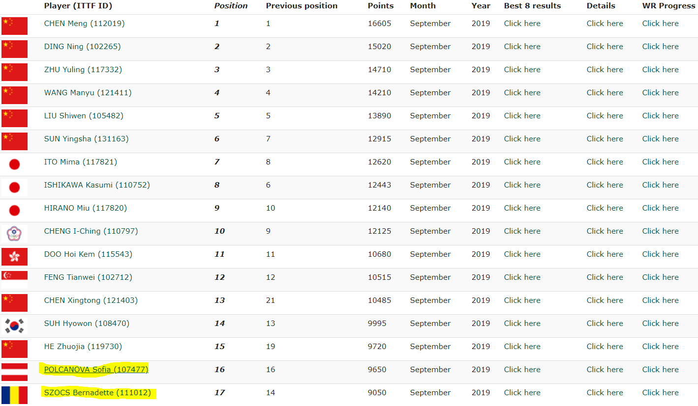Click the Chinese Taipei flag beside CHENG I-Ching
The height and width of the screenshot is (406, 698).
click(x=14, y=234)
